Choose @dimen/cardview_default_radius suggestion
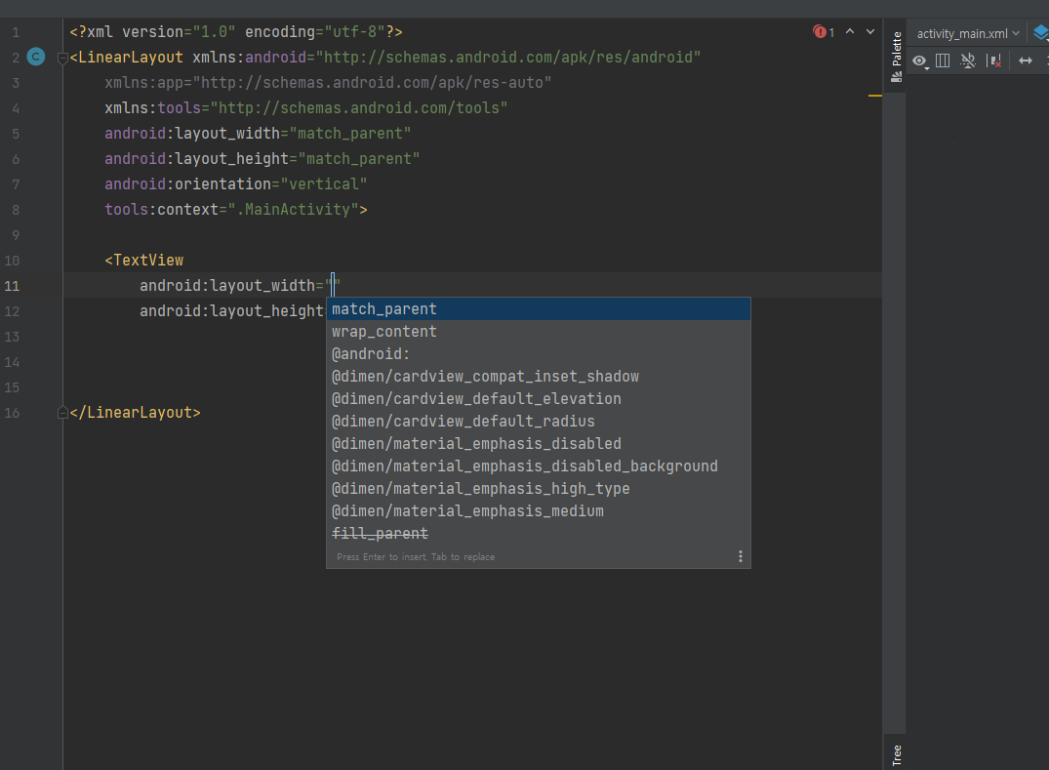Screen dimensions: 1049x770 coord(539,422)
